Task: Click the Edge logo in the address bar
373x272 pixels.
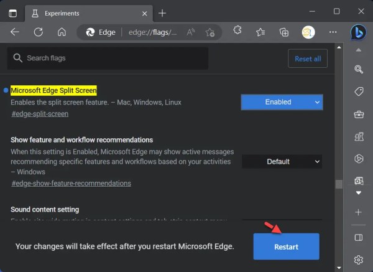Action: tap(90, 32)
